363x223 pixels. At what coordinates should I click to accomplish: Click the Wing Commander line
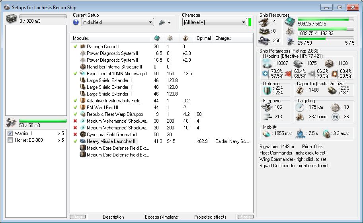click(293, 159)
